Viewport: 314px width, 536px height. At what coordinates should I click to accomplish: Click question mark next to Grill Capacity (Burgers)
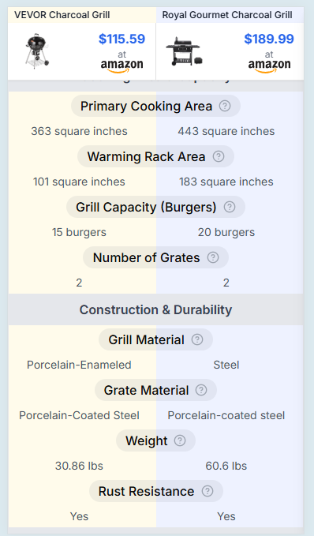pos(230,207)
